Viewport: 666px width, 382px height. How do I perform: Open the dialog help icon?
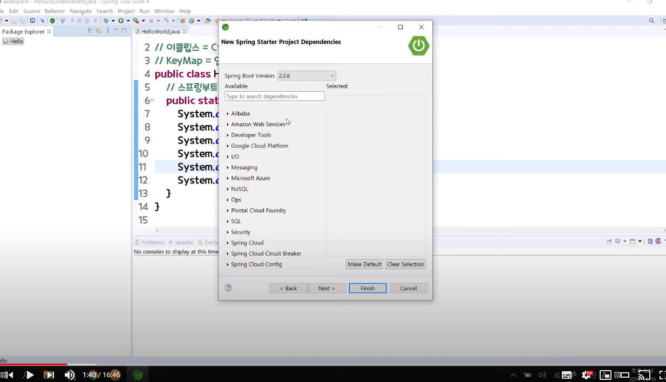point(228,288)
